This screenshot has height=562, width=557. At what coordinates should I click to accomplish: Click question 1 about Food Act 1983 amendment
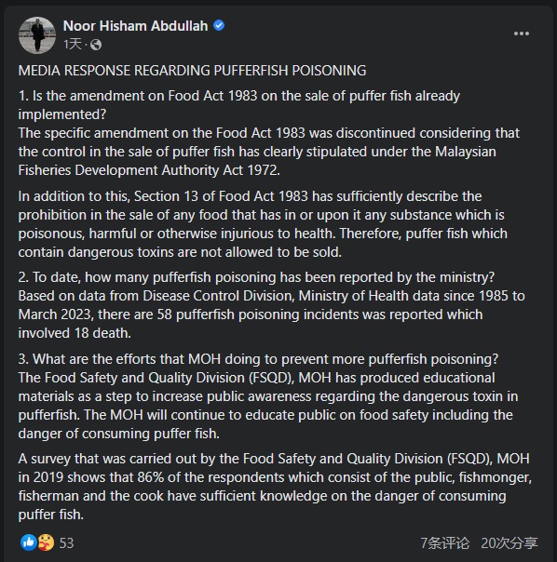pyautogui.click(x=239, y=105)
